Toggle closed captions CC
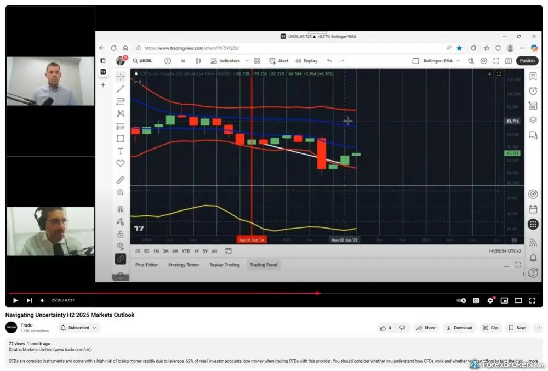Viewport: 548px width, 371px height. pyautogui.click(x=476, y=300)
